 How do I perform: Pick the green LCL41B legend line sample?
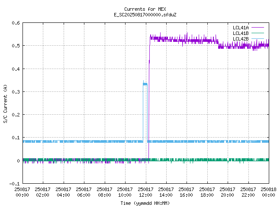pos(258,33)
